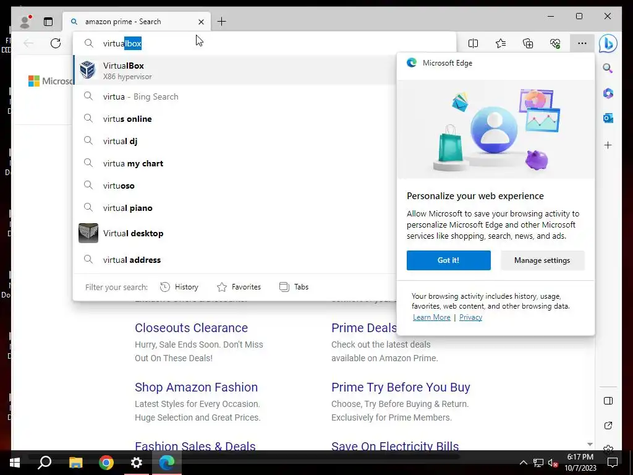Click the Microsoft Edge taskbar icon
The height and width of the screenshot is (475, 633).
(x=167, y=463)
